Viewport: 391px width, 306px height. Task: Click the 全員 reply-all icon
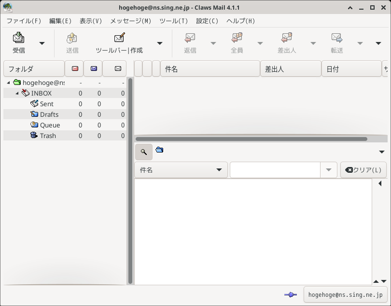pyautogui.click(x=237, y=43)
